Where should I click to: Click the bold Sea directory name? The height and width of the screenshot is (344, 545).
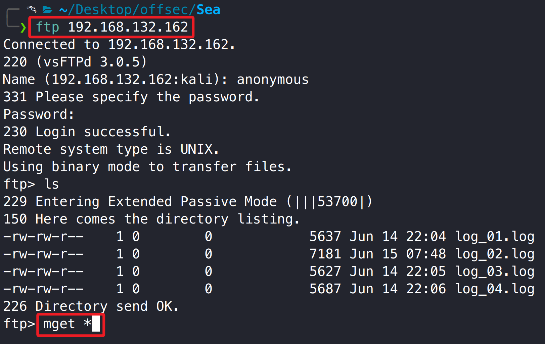tap(208, 10)
